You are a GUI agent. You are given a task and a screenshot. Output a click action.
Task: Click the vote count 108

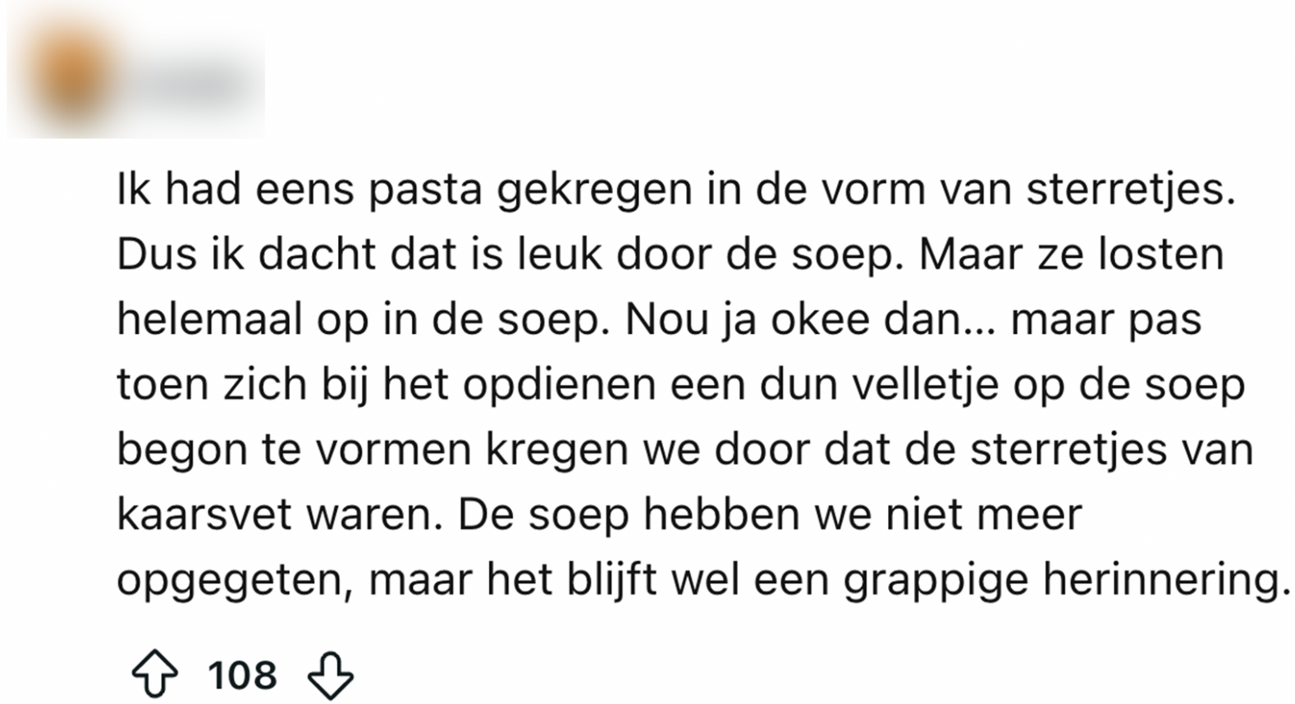point(242,674)
